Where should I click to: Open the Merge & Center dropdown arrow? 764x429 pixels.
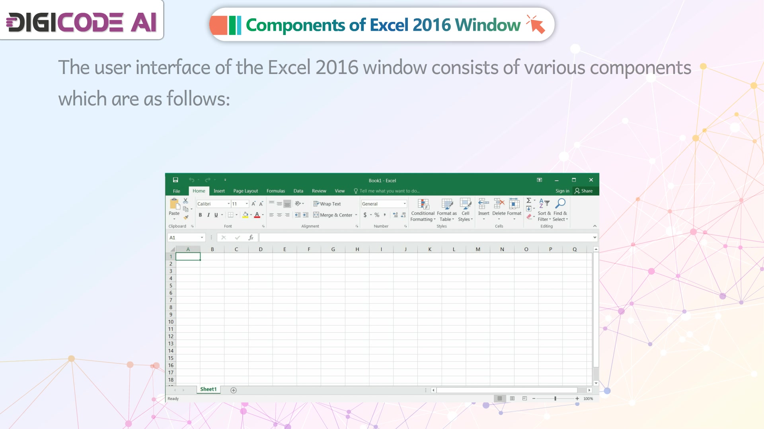pyautogui.click(x=356, y=215)
